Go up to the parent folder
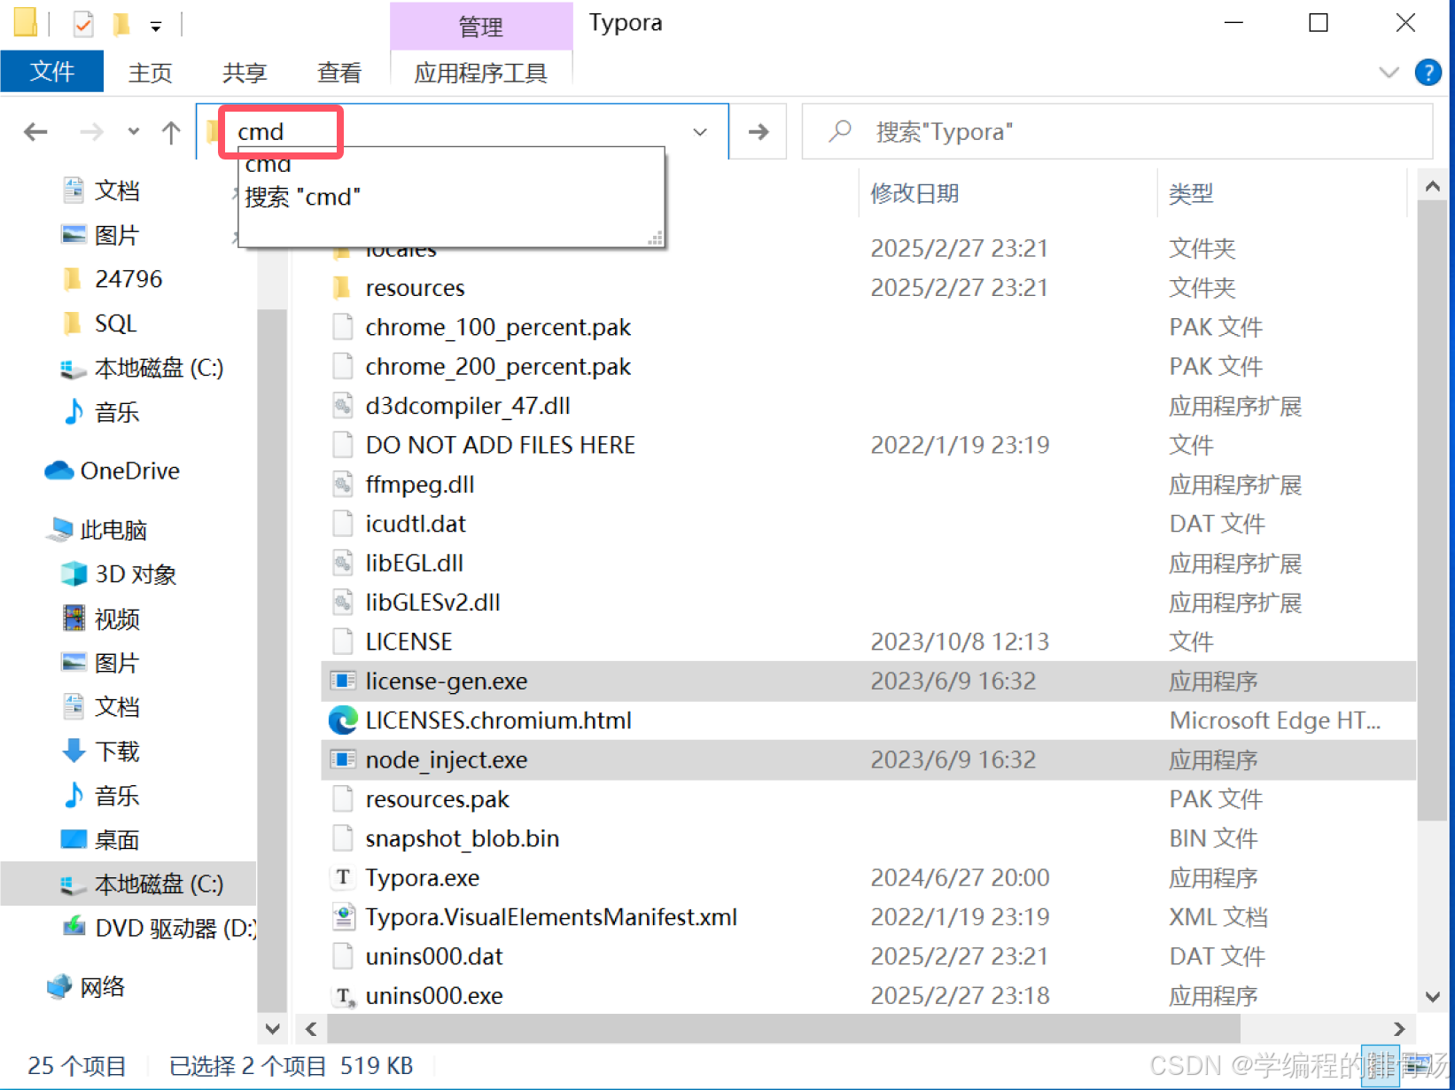 click(170, 131)
